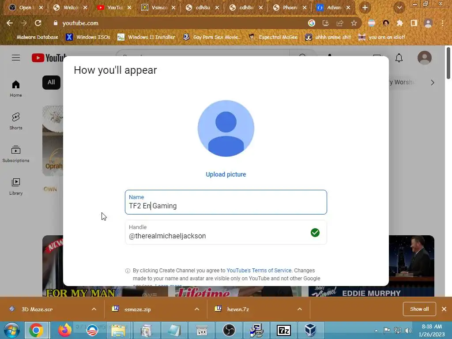Open the heven.7z downloaded file
The height and width of the screenshot is (339, 452).
tap(238, 309)
